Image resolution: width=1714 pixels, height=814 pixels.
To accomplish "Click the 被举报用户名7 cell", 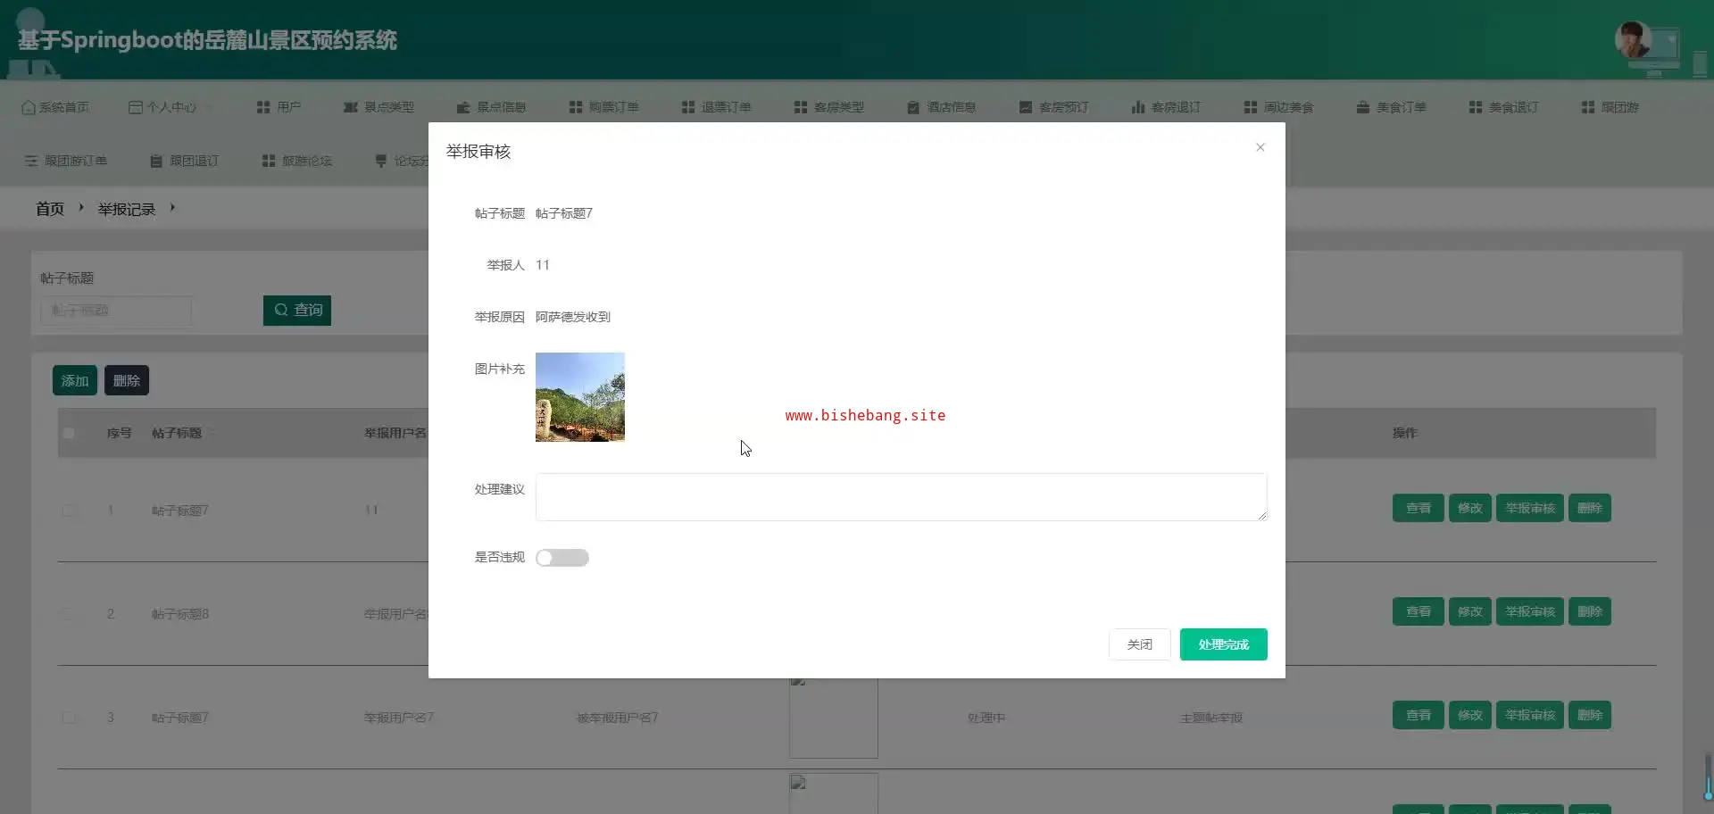I will 618,718.
